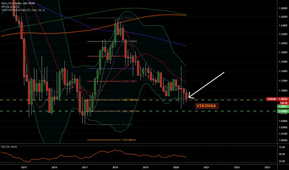Click 1.24000 on the price axis
The width and height of the screenshot is (289, 170).
(283, 26)
